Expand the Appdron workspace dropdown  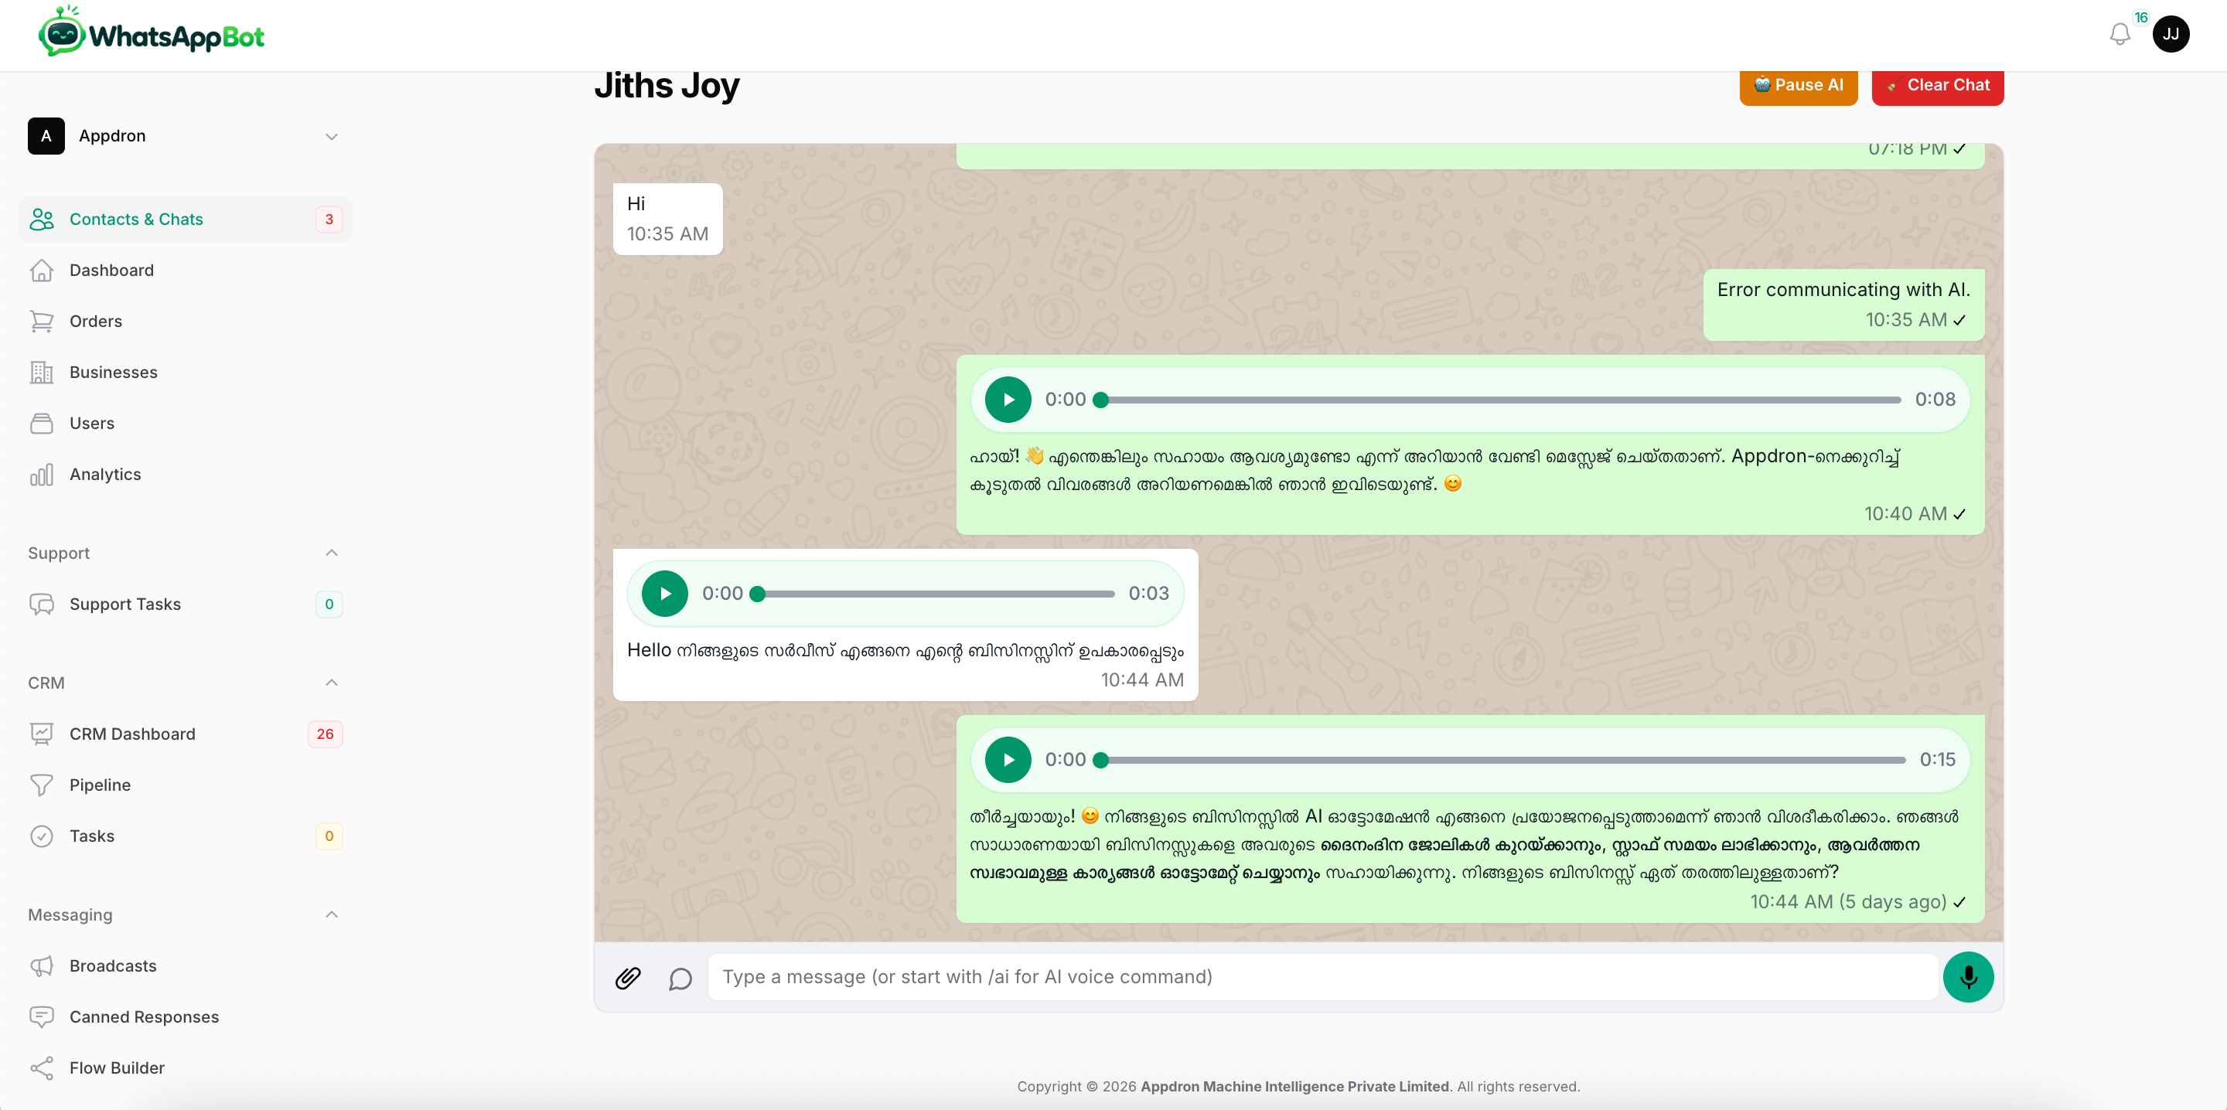(x=185, y=137)
